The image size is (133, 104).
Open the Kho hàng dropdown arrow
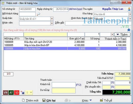pos(130,14)
